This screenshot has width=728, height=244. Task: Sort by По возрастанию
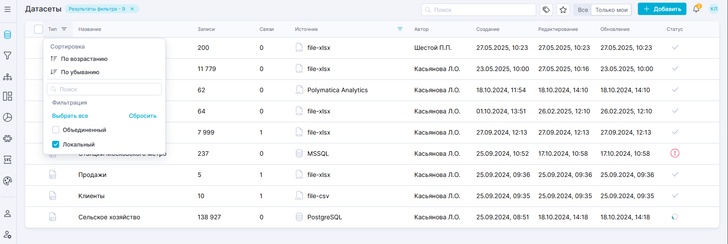pyautogui.click(x=84, y=59)
